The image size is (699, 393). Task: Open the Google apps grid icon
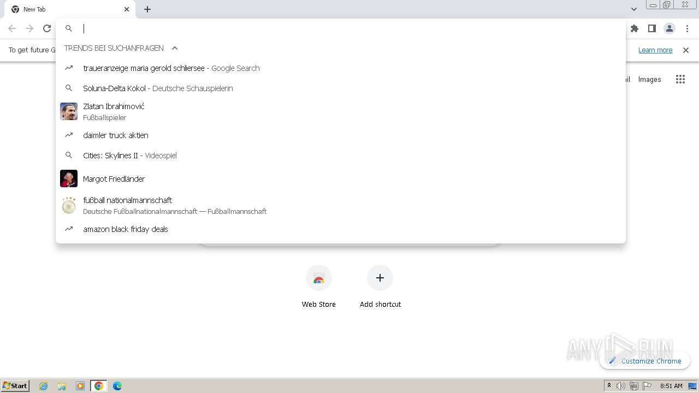click(x=680, y=80)
